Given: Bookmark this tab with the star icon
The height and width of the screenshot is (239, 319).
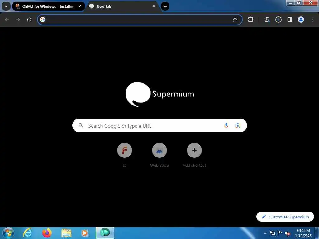Looking at the screenshot, I should point(235,20).
